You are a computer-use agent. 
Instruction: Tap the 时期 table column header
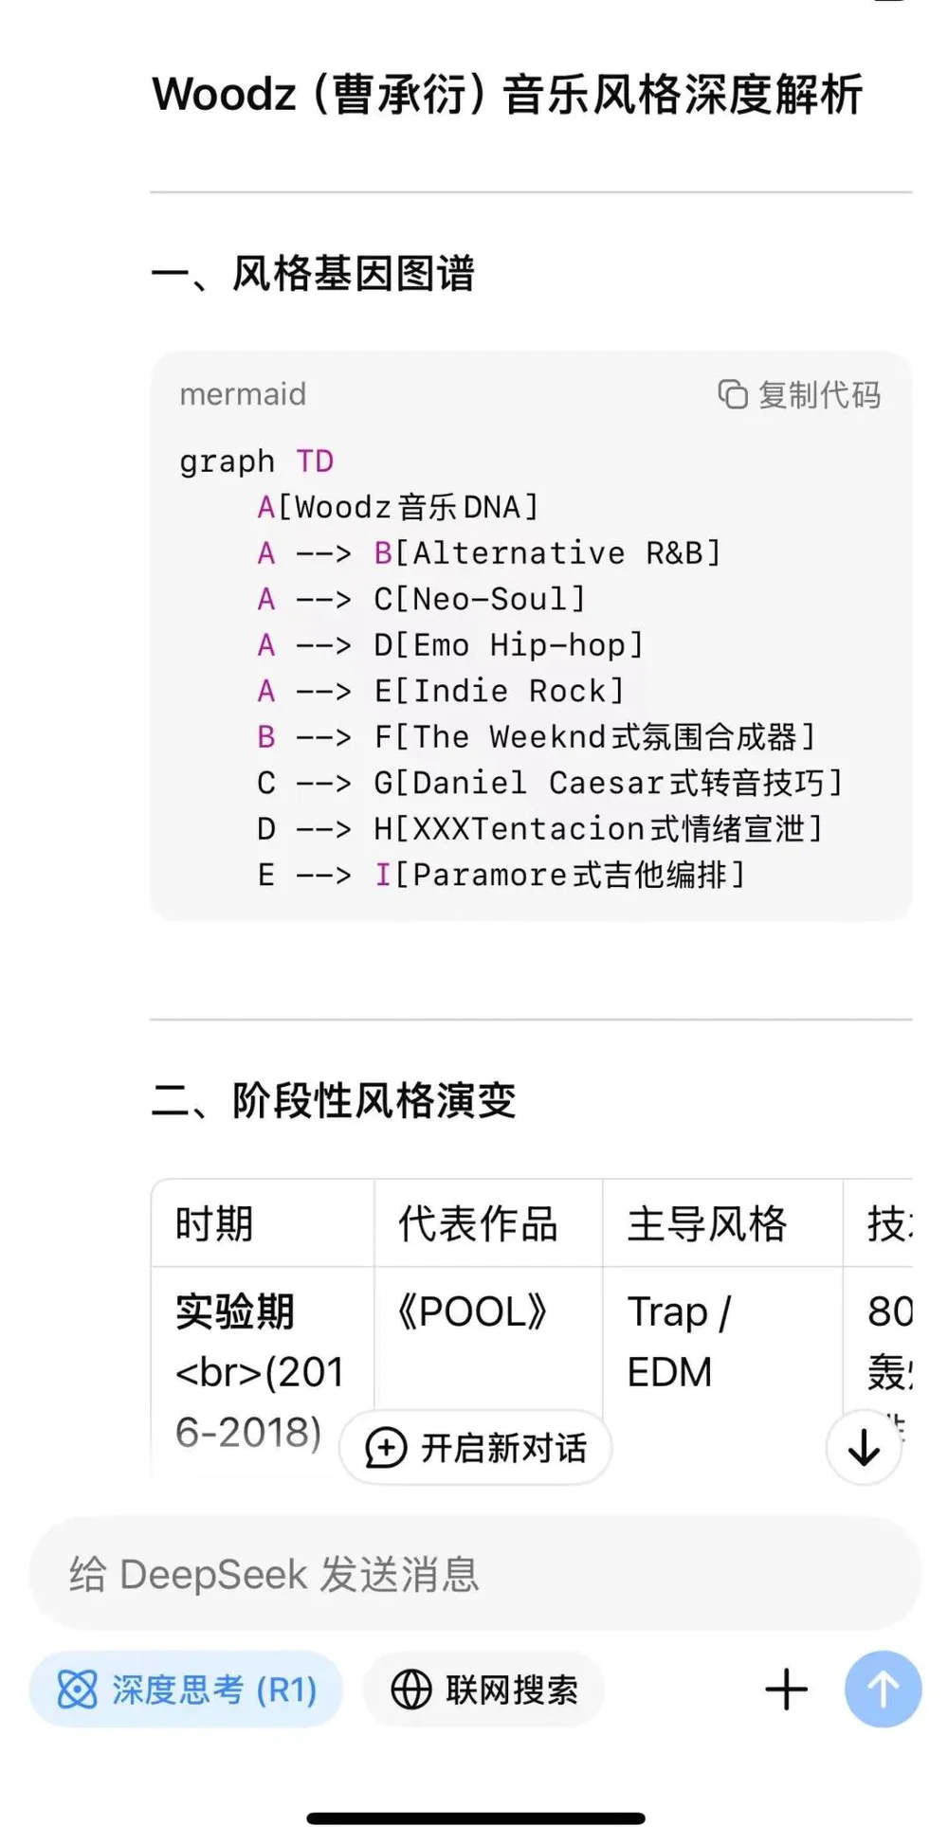point(215,1223)
